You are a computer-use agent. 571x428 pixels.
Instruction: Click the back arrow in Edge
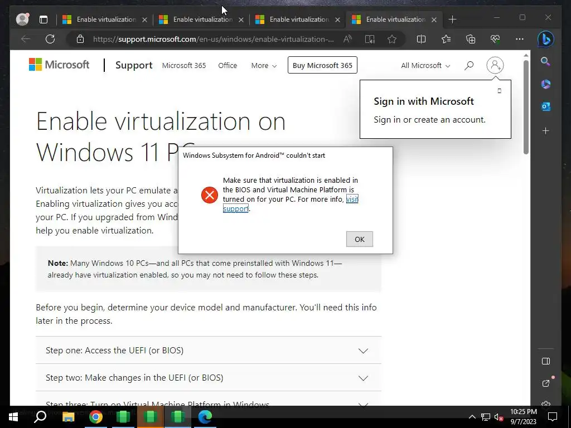26,39
